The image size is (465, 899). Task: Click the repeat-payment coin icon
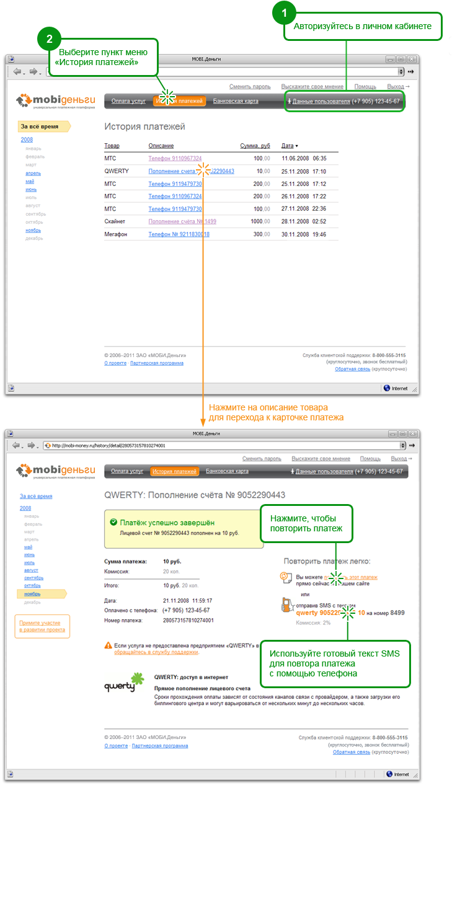click(x=286, y=578)
